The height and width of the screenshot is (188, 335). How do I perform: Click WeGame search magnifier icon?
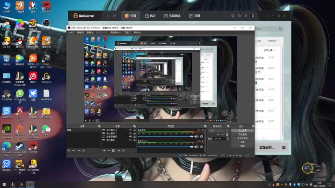[x=280, y=28]
